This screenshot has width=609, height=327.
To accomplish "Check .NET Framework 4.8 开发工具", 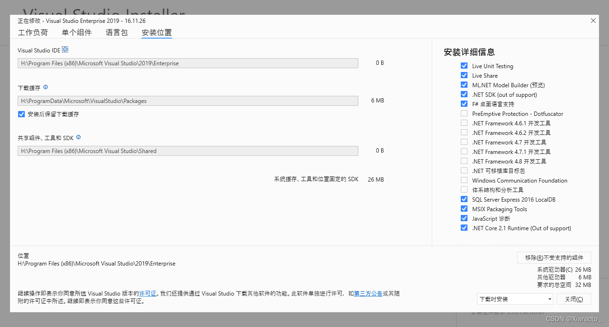I will [x=464, y=161].
